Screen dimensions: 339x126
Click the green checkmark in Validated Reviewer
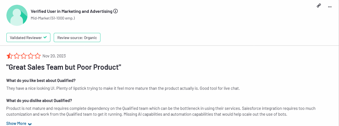[45, 37]
